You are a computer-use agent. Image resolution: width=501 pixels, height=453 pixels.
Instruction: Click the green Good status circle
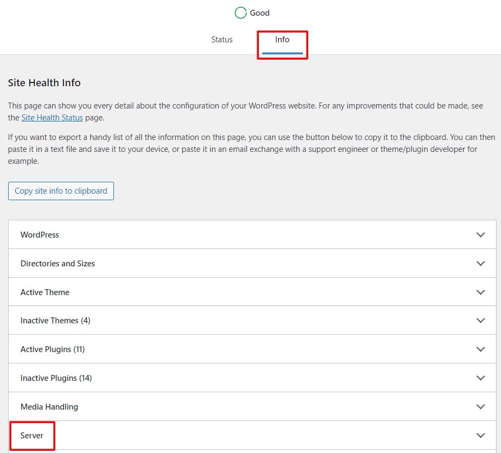pos(240,13)
